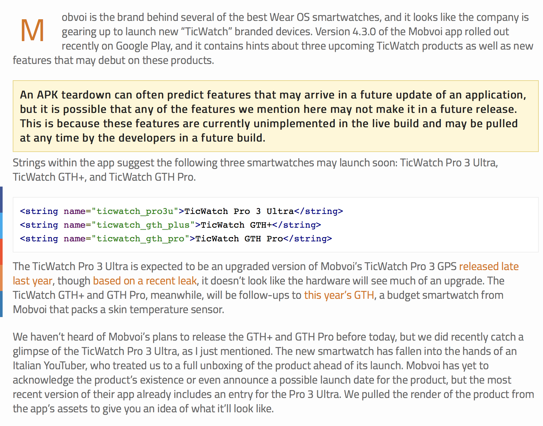This screenshot has height=426, width=543.
Task: Click the large orange drop cap M
Action: point(32,30)
